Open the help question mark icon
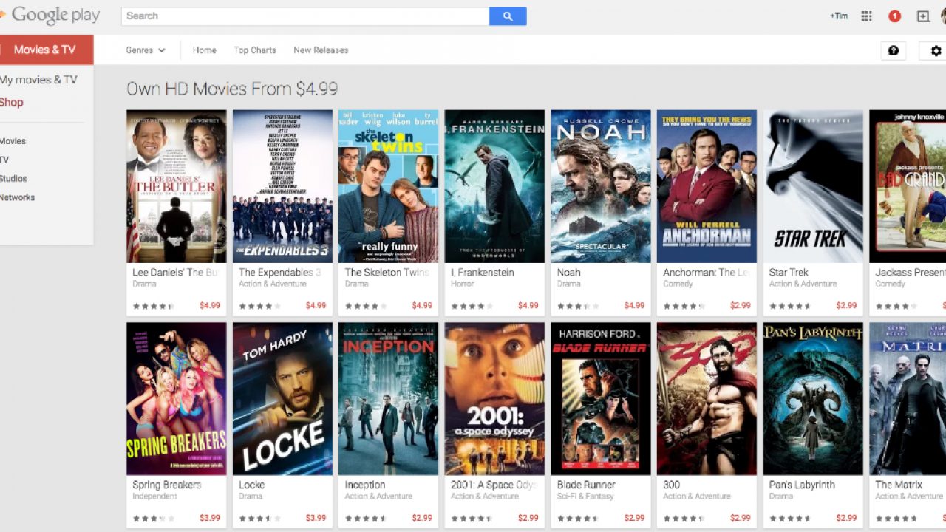 [x=894, y=50]
